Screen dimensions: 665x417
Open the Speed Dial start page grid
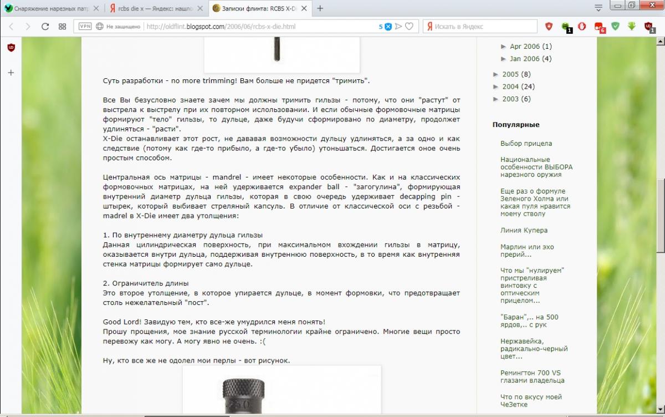click(63, 26)
